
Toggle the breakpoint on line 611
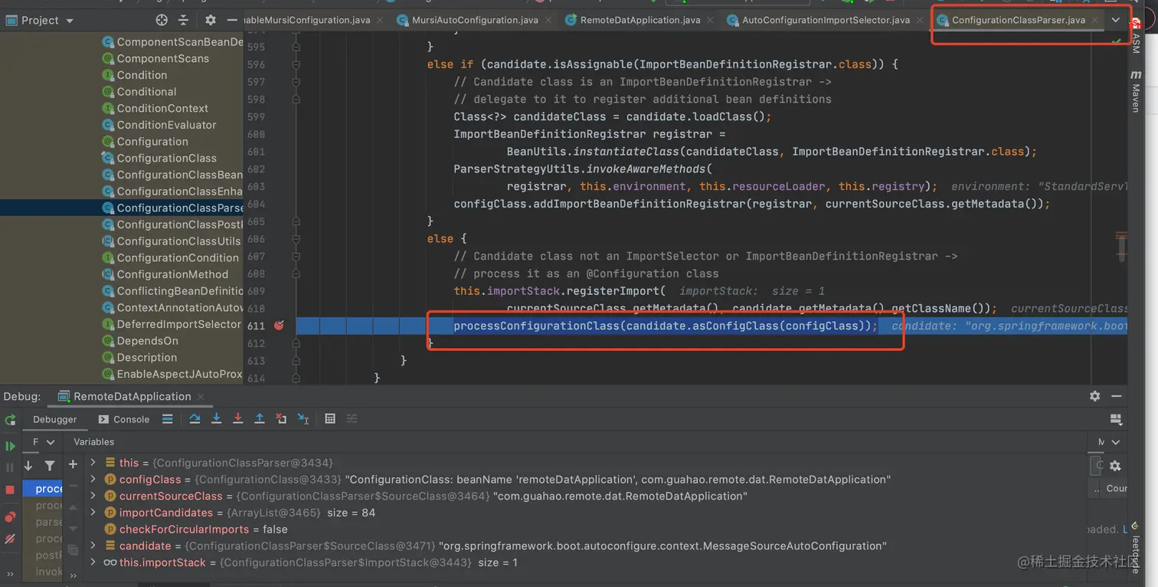coord(279,326)
